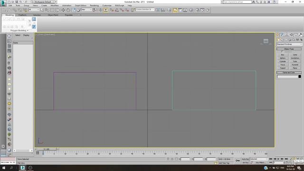Create a Box primitive
Image resolution: width=304 pixels, height=171 pixels.
point(283,55)
